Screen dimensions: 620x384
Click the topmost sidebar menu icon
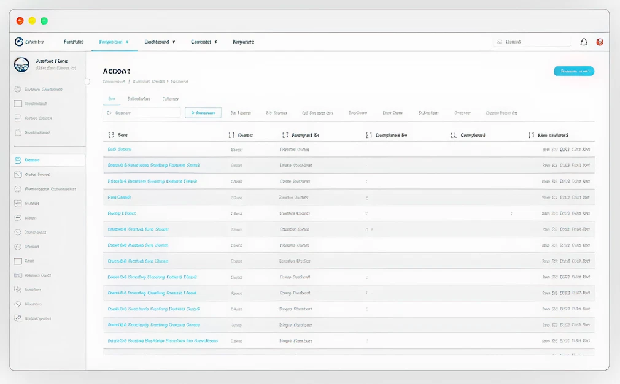(18, 89)
